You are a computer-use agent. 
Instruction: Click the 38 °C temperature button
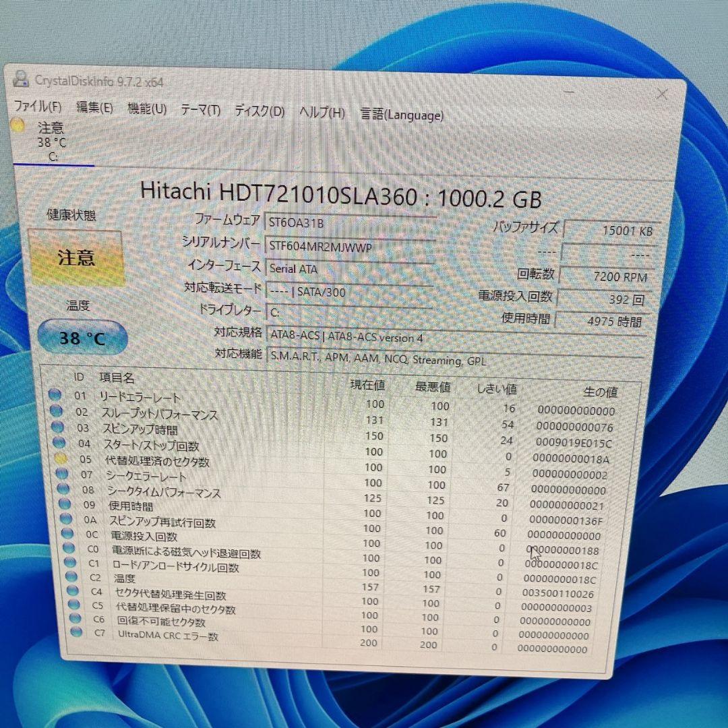tap(81, 336)
